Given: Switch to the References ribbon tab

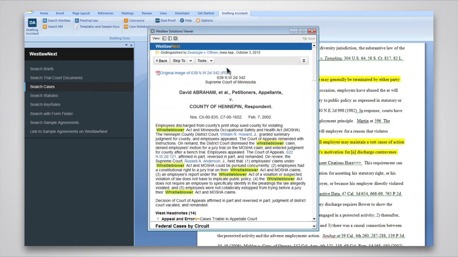Looking at the screenshot, I should (x=106, y=13).
